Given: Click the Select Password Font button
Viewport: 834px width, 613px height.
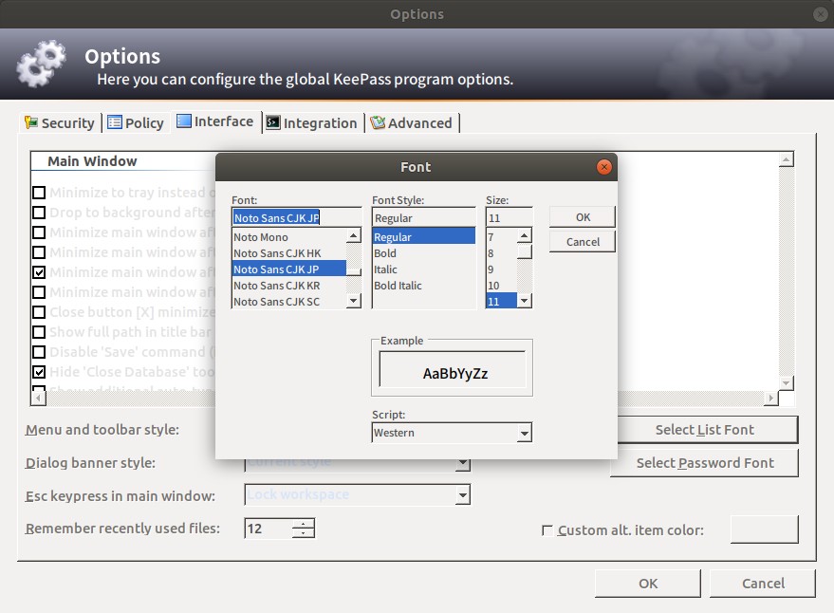Looking at the screenshot, I should tap(704, 463).
